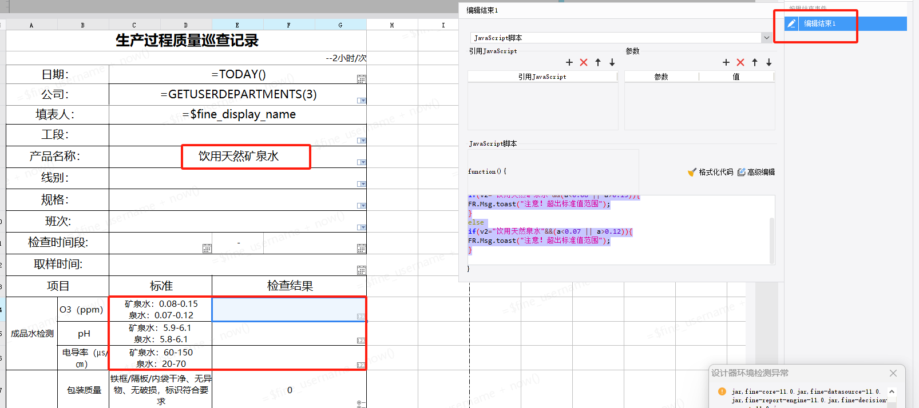Screen dimensions: 919x408
Task: Delete the selected parameter row
Action: coord(740,62)
